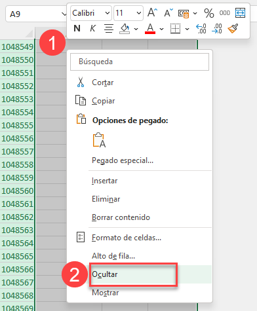
Task: Click the Increase Font Size icon
Action: pyautogui.click(x=152, y=12)
